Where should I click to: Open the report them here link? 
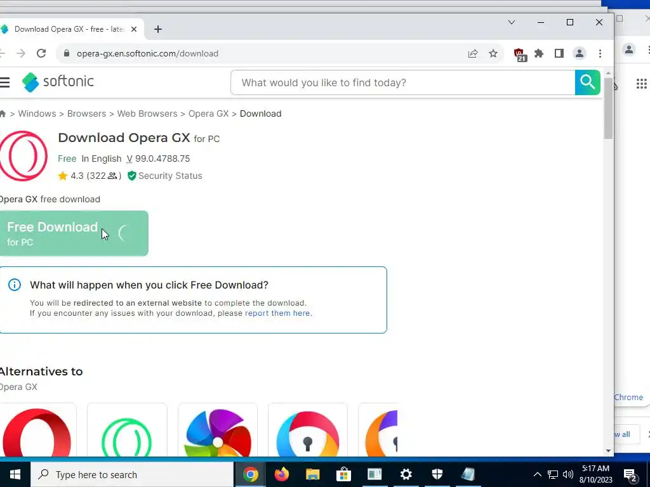[x=278, y=313]
